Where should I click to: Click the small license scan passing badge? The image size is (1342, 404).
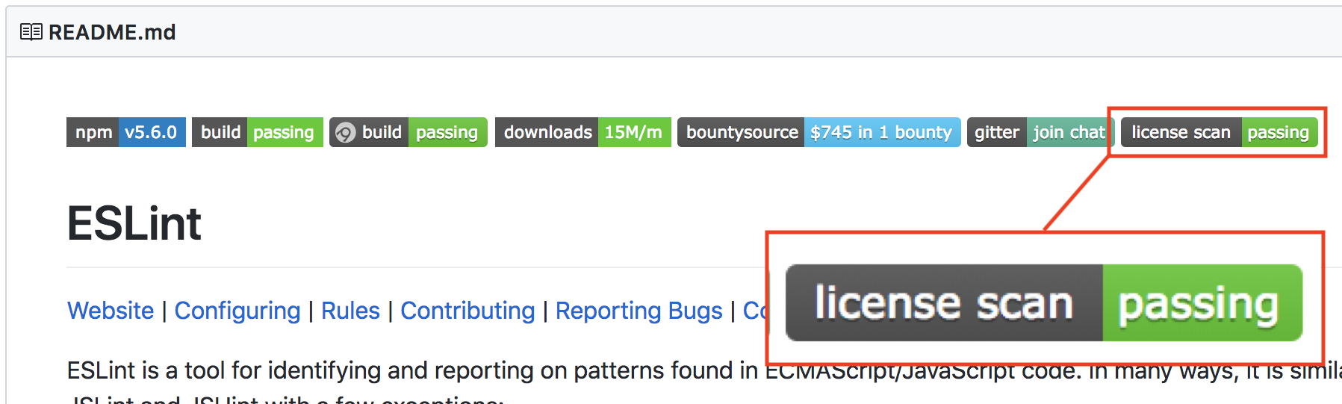1220,132
